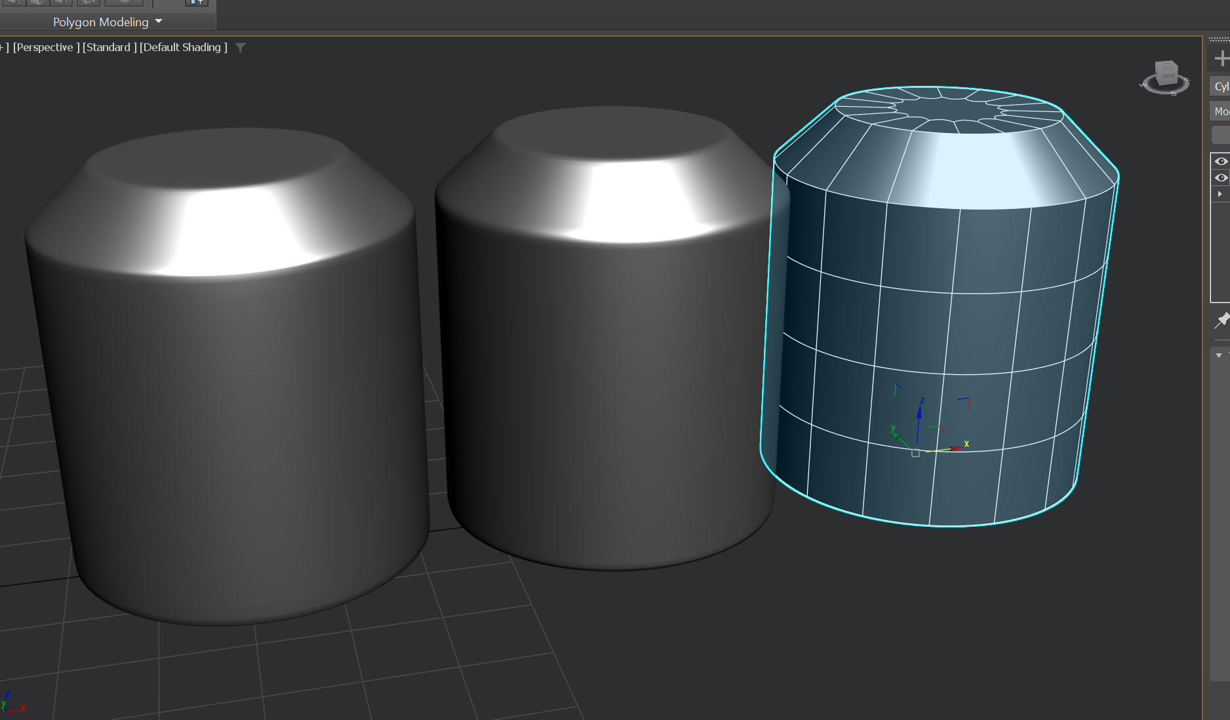
Task: Click the object name field starting with Cyl
Action: (x=1220, y=86)
